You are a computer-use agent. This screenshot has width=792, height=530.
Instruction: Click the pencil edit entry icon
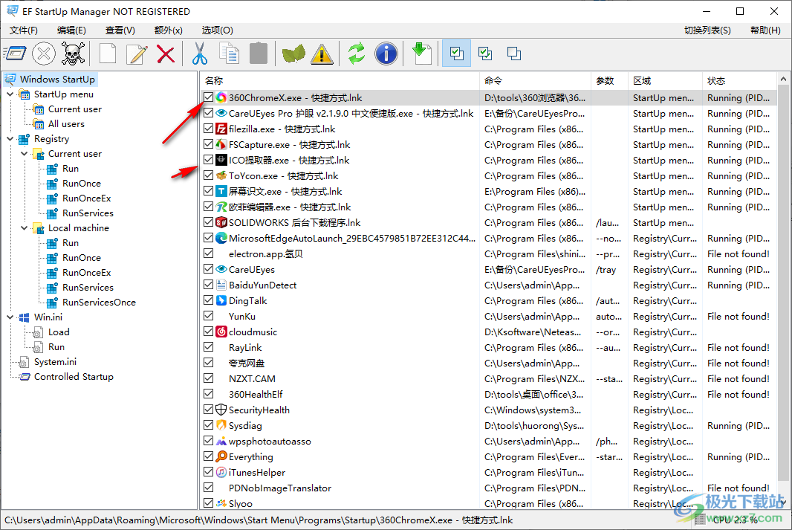[x=137, y=54]
